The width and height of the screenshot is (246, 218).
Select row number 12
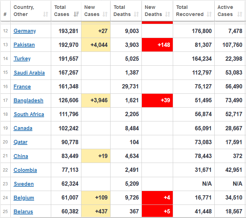[x=5, y=31]
